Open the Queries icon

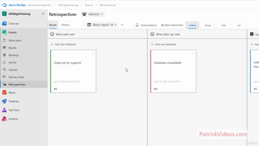(x=4, y=70)
